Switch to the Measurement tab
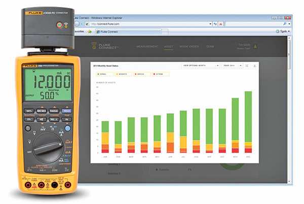 pos(146,47)
